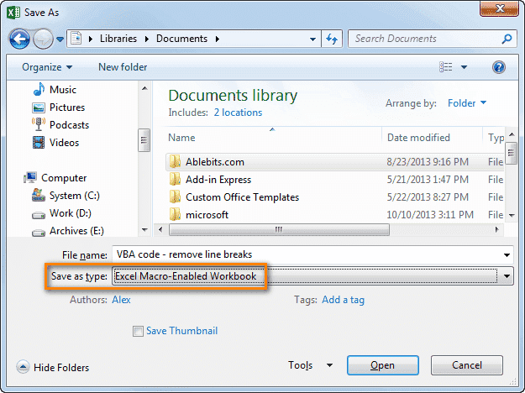
Task: Click the Videos film icon
Action: coord(39,143)
